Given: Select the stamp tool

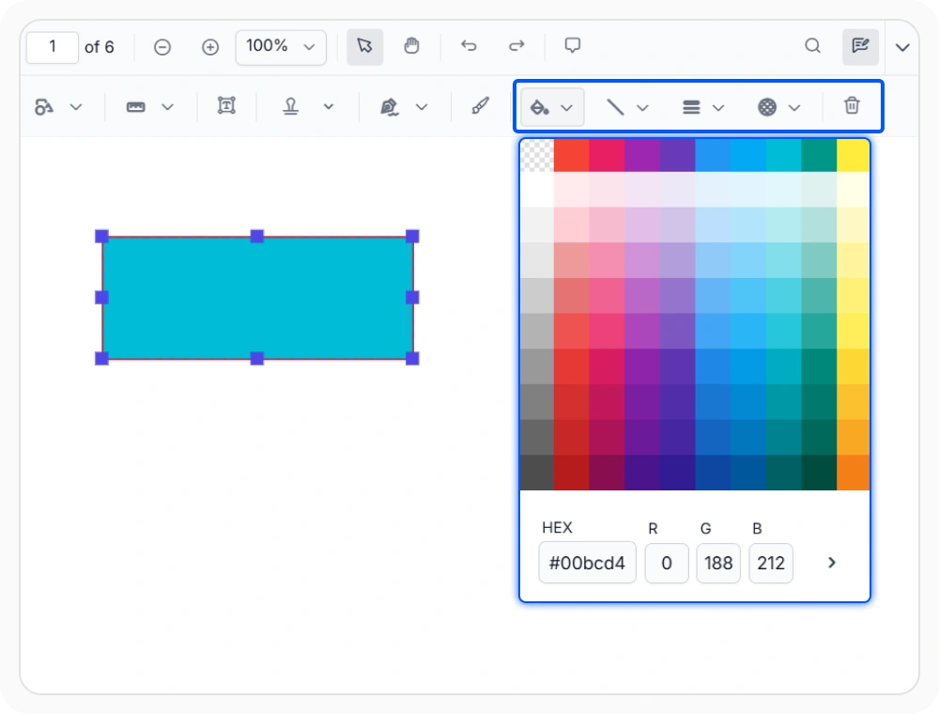Looking at the screenshot, I should point(291,106).
